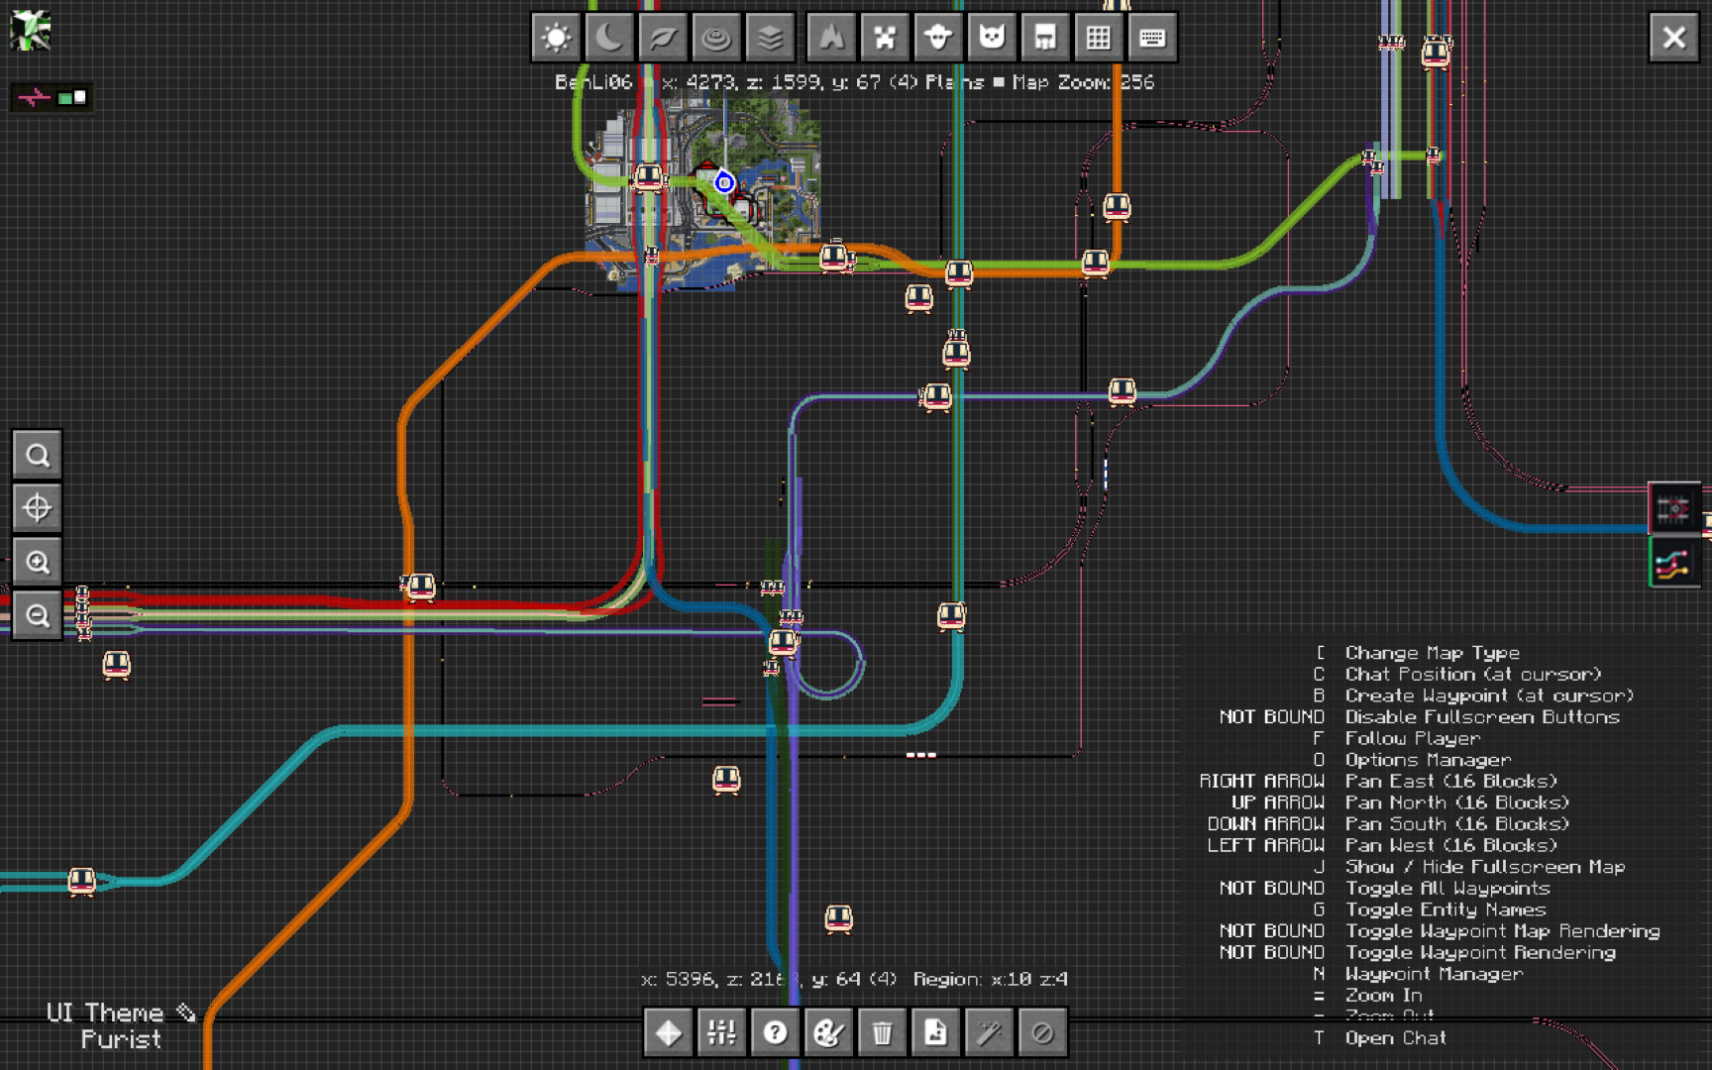Save map image (file icon)
The image size is (1712, 1070).
coord(936,1032)
